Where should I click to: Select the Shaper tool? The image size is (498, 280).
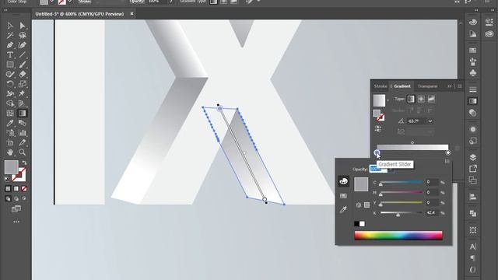[x=10, y=75]
